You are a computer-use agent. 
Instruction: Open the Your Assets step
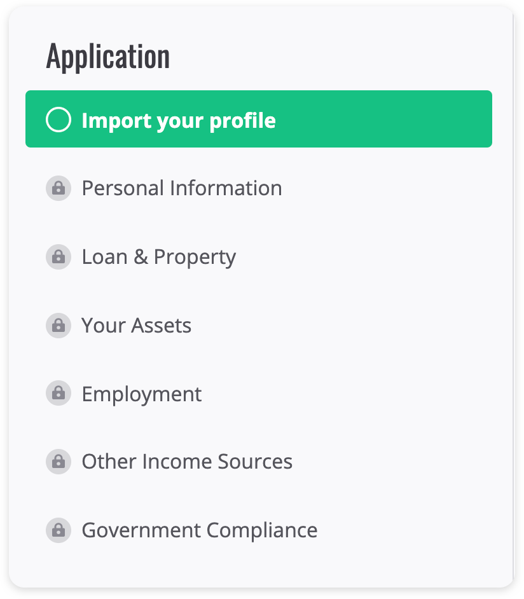click(x=136, y=326)
